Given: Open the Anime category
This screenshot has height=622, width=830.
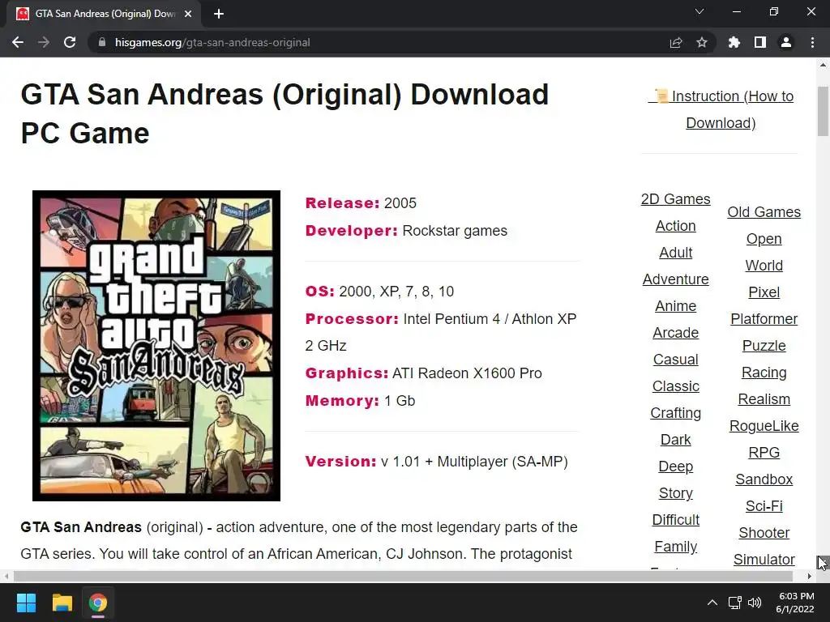Looking at the screenshot, I should [675, 305].
